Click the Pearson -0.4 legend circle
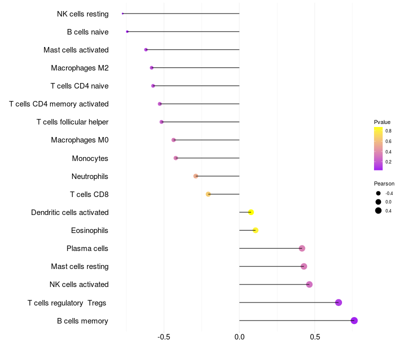 (x=378, y=193)
